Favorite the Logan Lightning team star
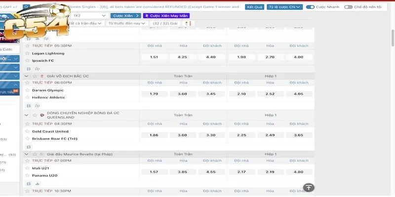This screenshot has width=395, height=197. (28, 53)
